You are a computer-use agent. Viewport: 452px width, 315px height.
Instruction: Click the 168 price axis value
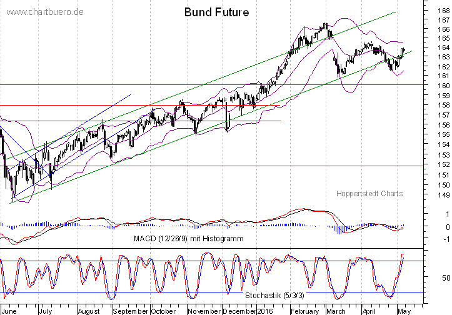click(443, 11)
